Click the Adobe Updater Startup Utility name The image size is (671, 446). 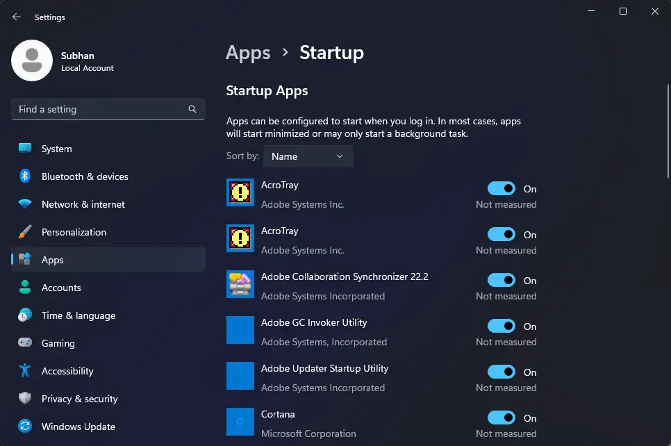[x=325, y=368]
